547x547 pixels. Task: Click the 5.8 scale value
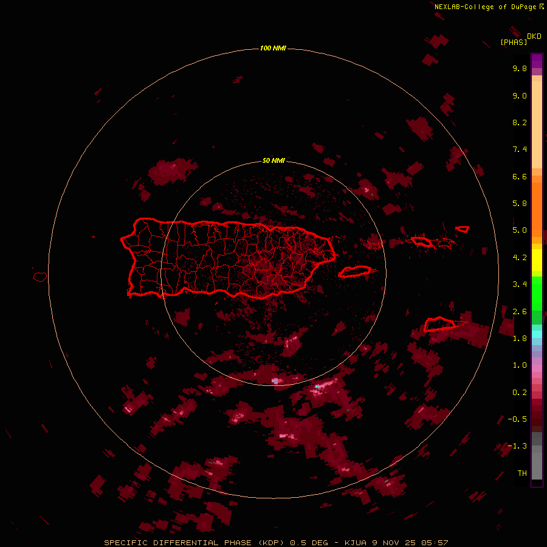tap(520, 204)
